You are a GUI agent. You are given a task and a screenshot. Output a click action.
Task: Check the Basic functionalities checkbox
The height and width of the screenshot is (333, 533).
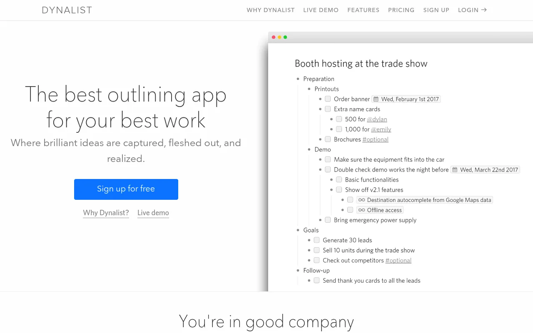(x=339, y=179)
